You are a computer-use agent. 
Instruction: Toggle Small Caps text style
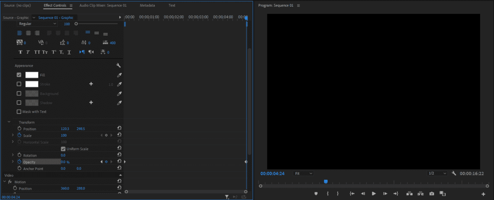tap(45, 52)
